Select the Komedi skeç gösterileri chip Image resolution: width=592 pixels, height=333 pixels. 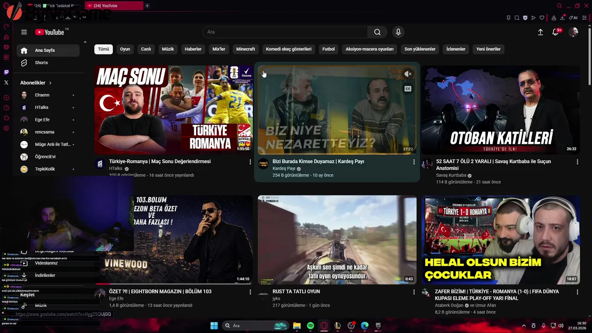(289, 49)
